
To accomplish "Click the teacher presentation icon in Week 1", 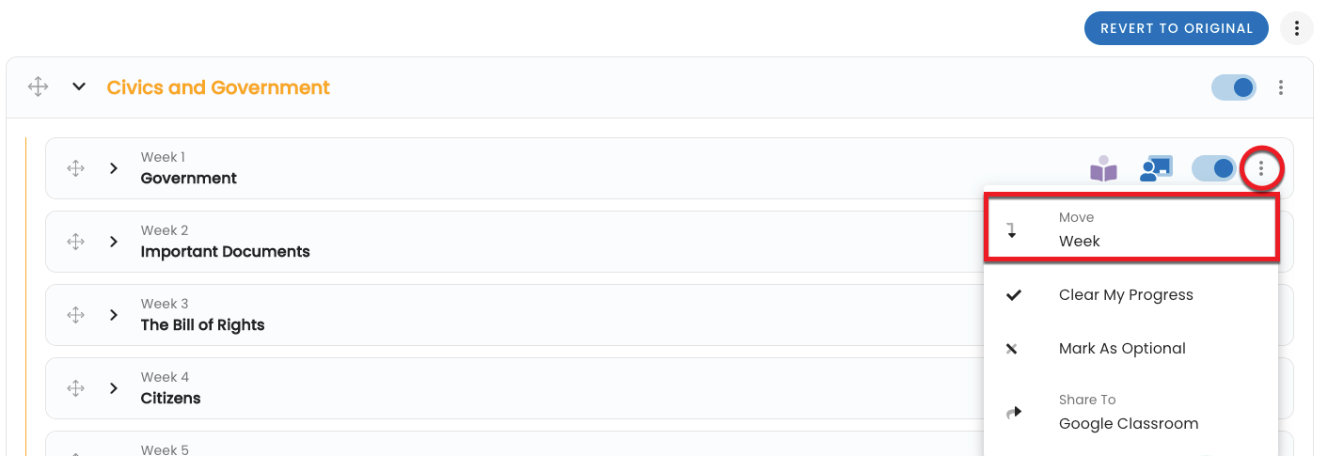I will click(1155, 168).
